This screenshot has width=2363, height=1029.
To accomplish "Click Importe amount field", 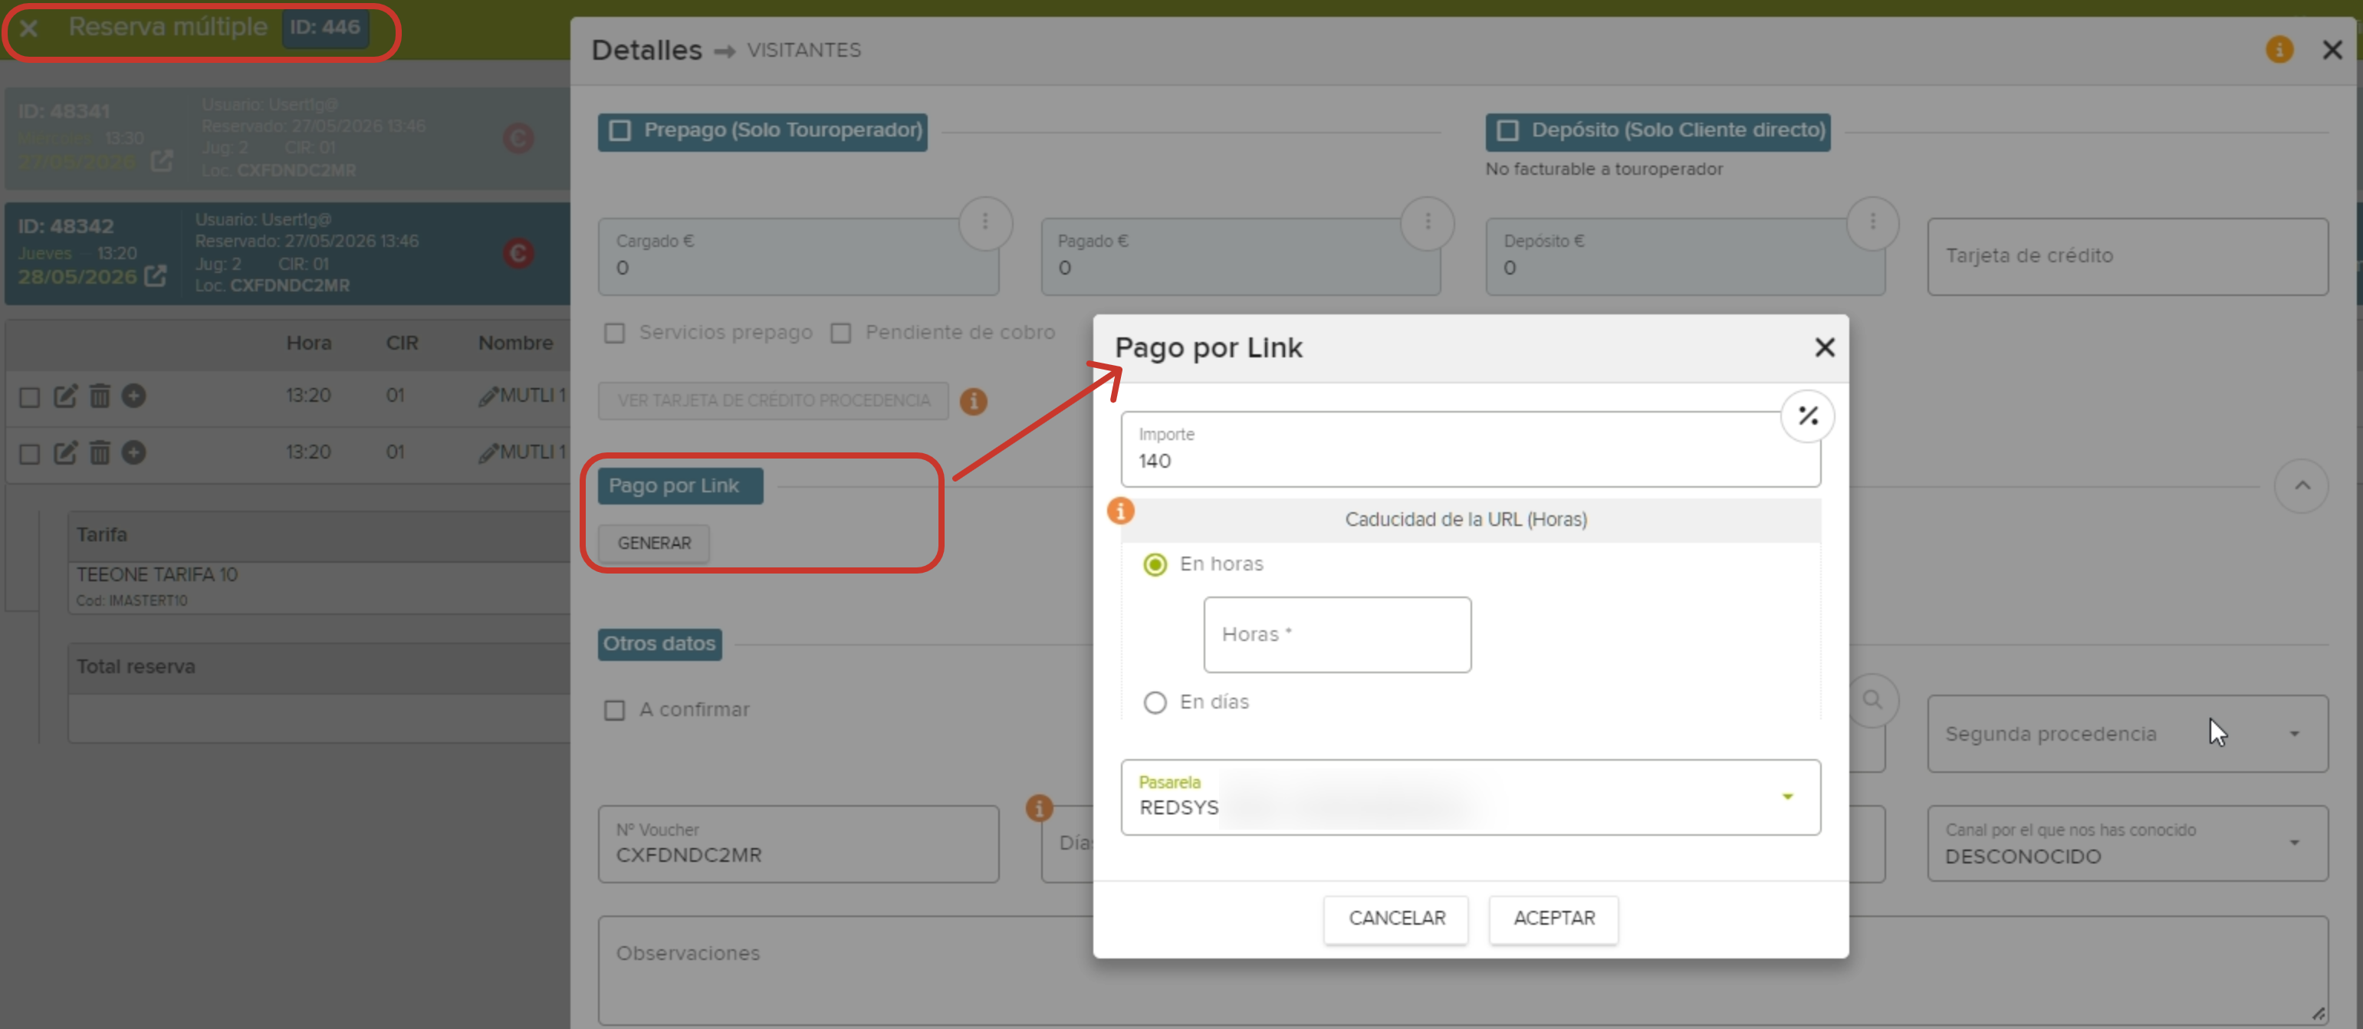I will coord(1471,449).
